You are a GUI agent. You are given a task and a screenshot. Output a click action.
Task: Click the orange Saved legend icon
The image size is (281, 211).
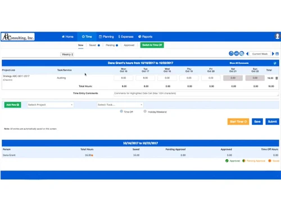pyautogui.click(x=270, y=161)
